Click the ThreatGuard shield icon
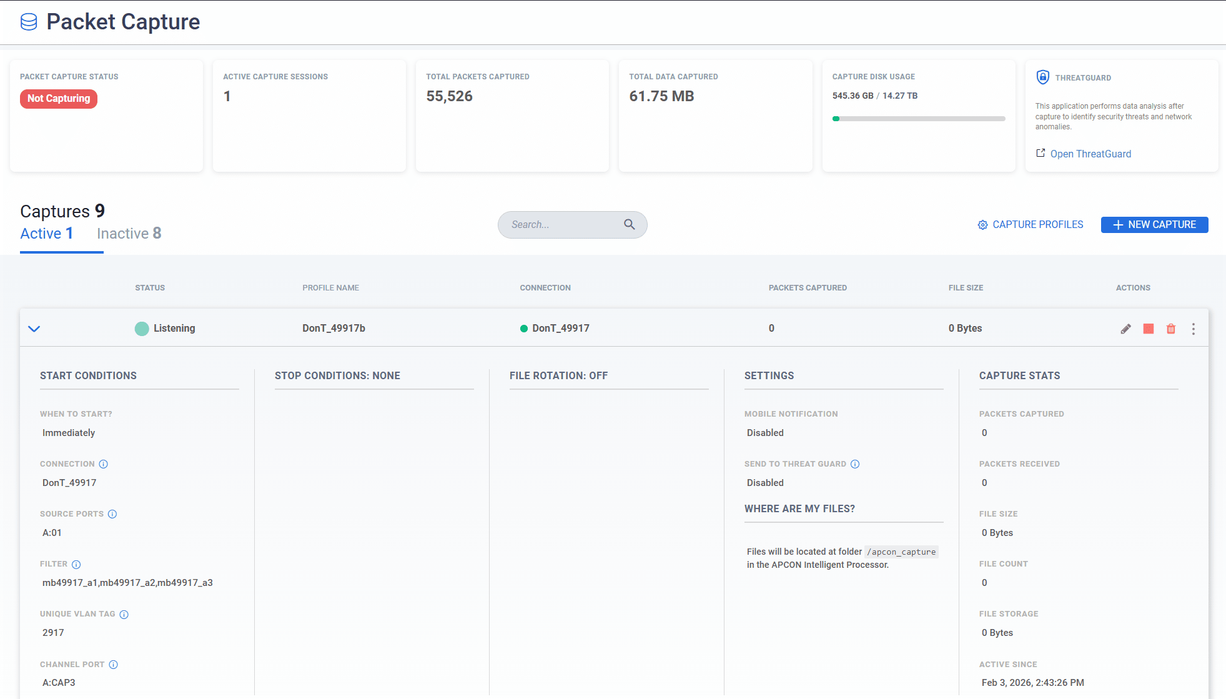The height and width of the screenshot is (699, 1226). pyautogui.click(x=1042, y=77)
